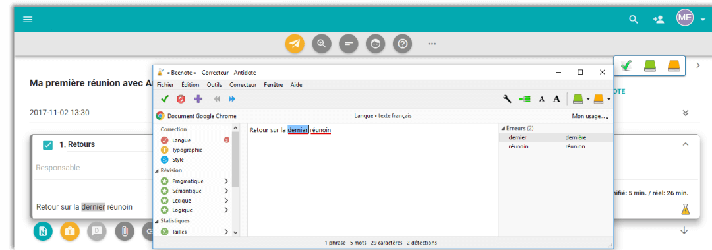Click the grey help question mark button
This screenshot has height=250, width=712.
402,44
